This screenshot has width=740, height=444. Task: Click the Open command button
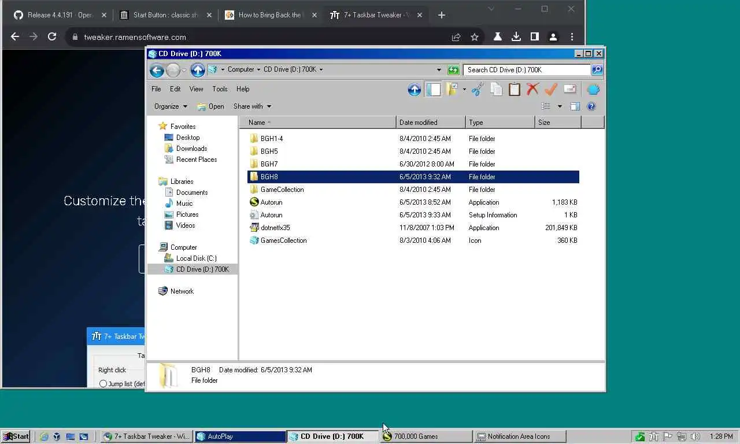[x=210, y=106]
